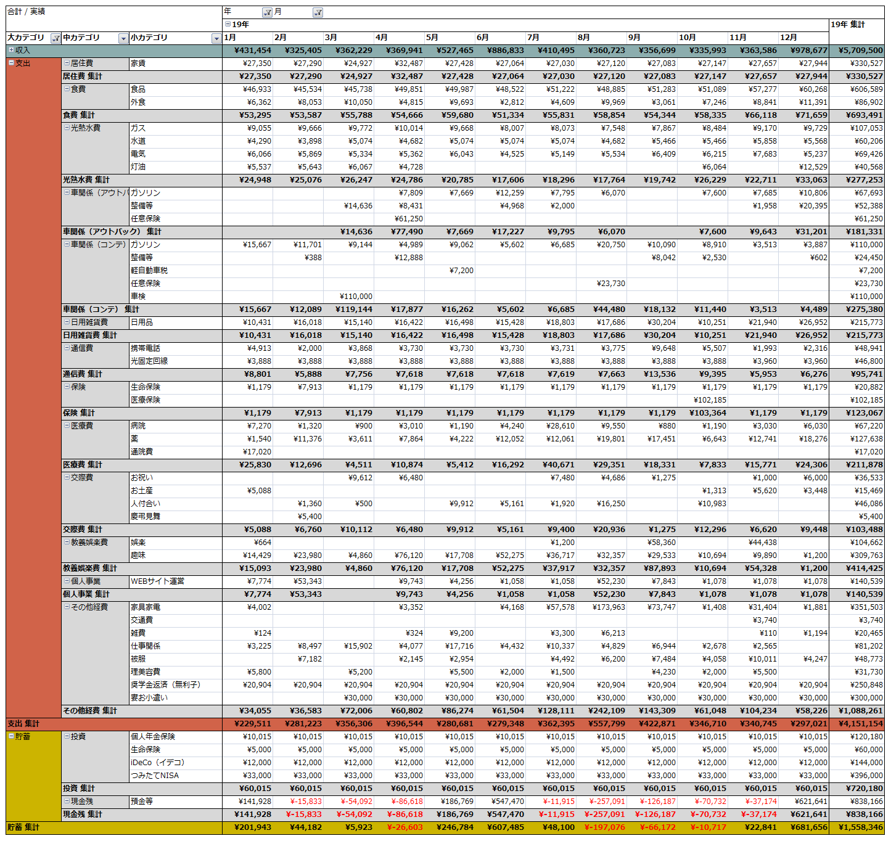Select the 灯油 row label

point(176,166)
